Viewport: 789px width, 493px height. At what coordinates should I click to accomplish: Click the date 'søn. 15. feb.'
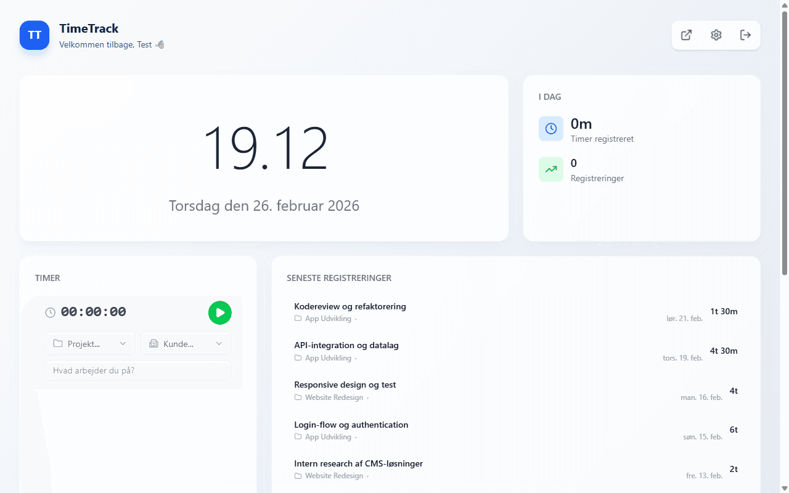pos(703,437)
